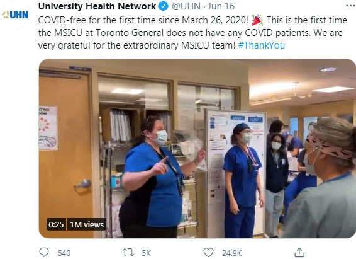356x259 pixels.
Task: Click the blue verified badge
Action: point(164,6)
